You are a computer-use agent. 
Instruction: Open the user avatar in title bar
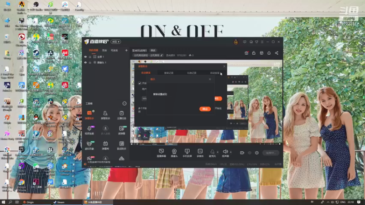[x=236, y=42]
